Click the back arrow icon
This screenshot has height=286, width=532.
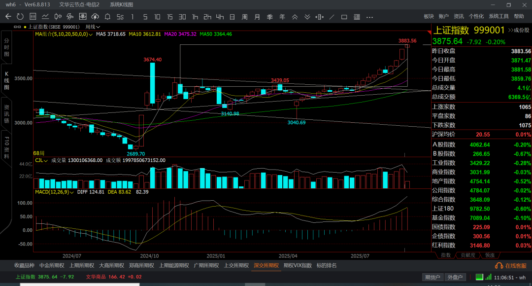pyautogui.click(x=8, y=17)
